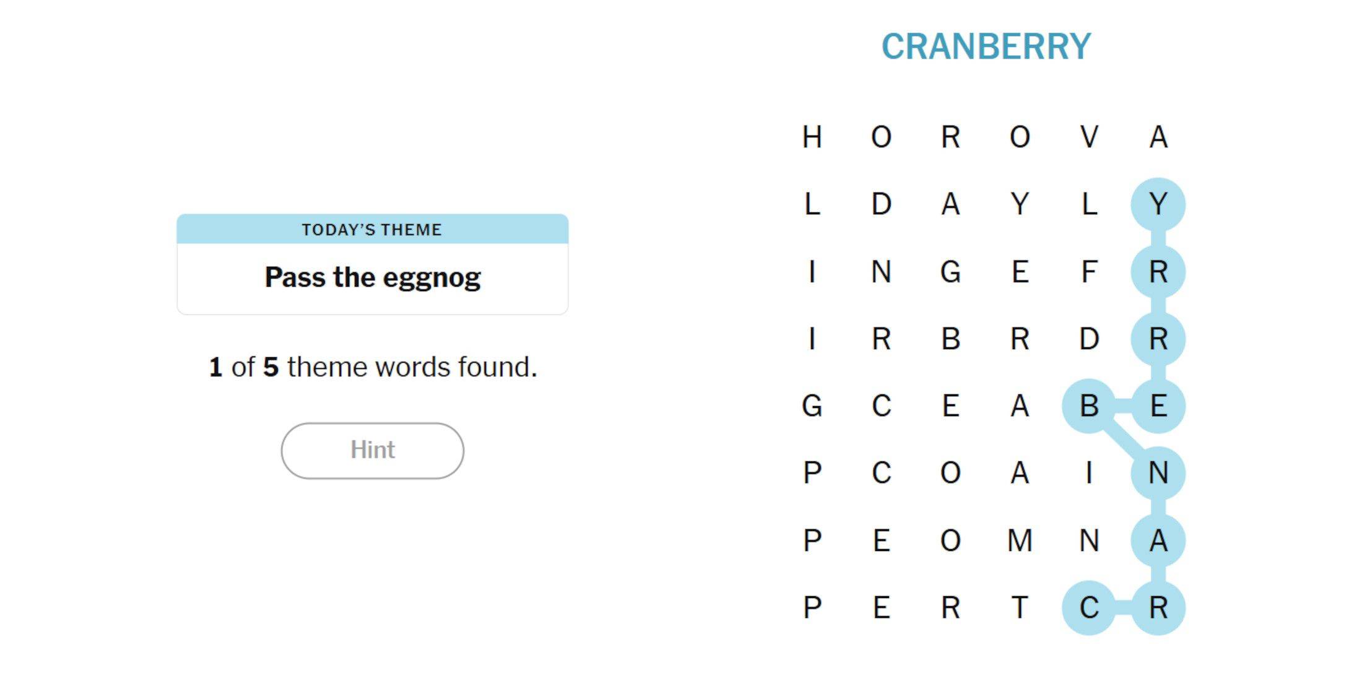Select the highlighted R in the bottom-right corner

(x=1158, y=607)
